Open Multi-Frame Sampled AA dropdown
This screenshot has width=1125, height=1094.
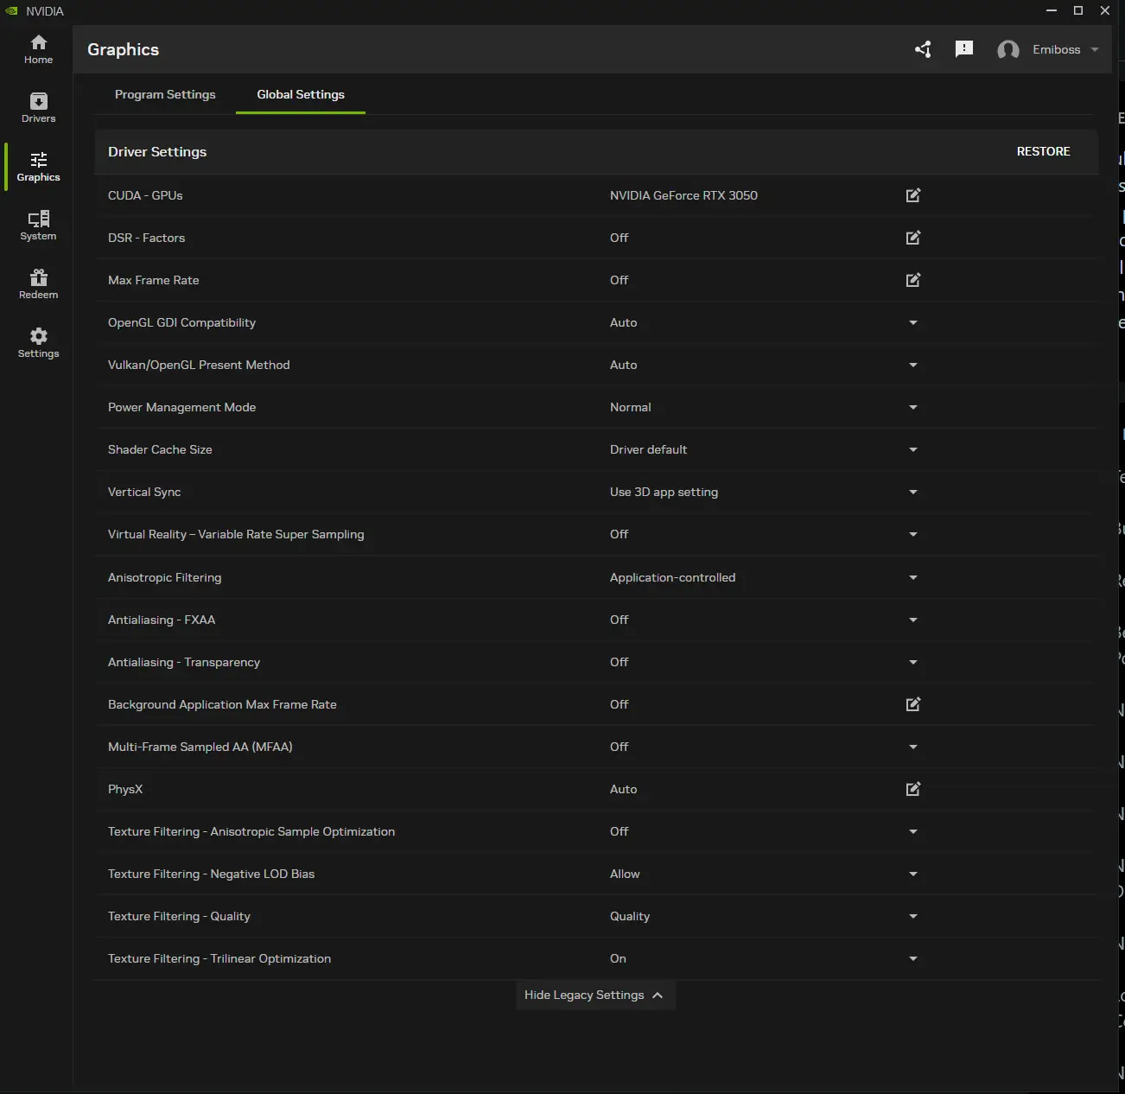(x=913, y=747)
